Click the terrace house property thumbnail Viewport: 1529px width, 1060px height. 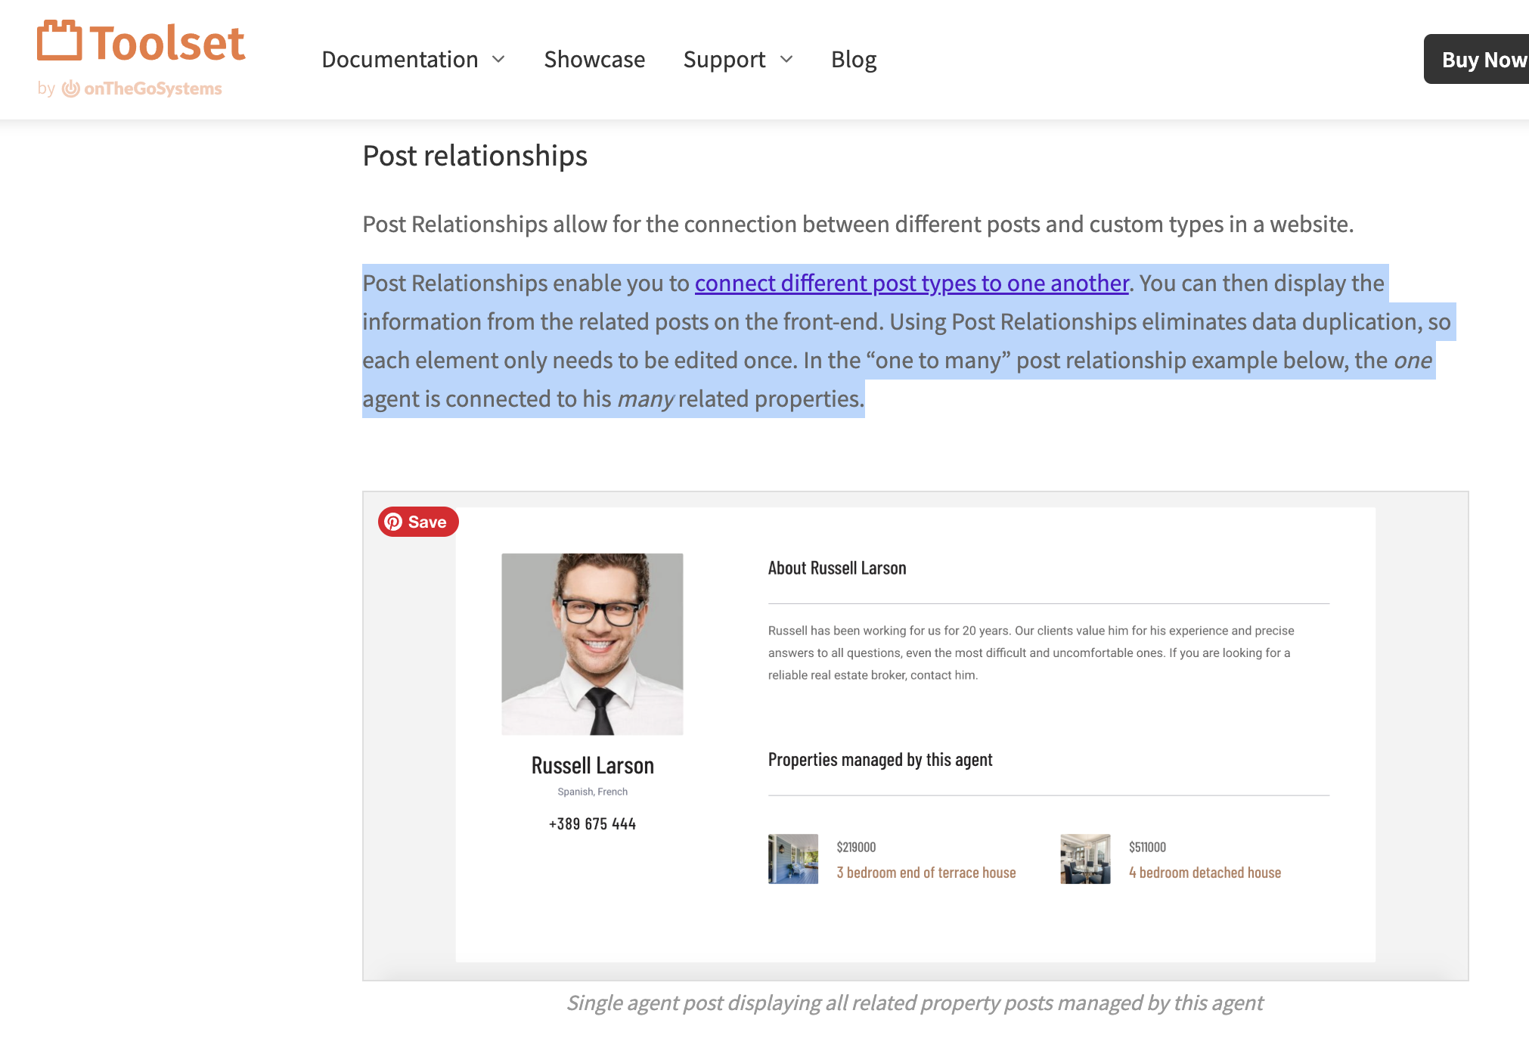click(792, 859)
